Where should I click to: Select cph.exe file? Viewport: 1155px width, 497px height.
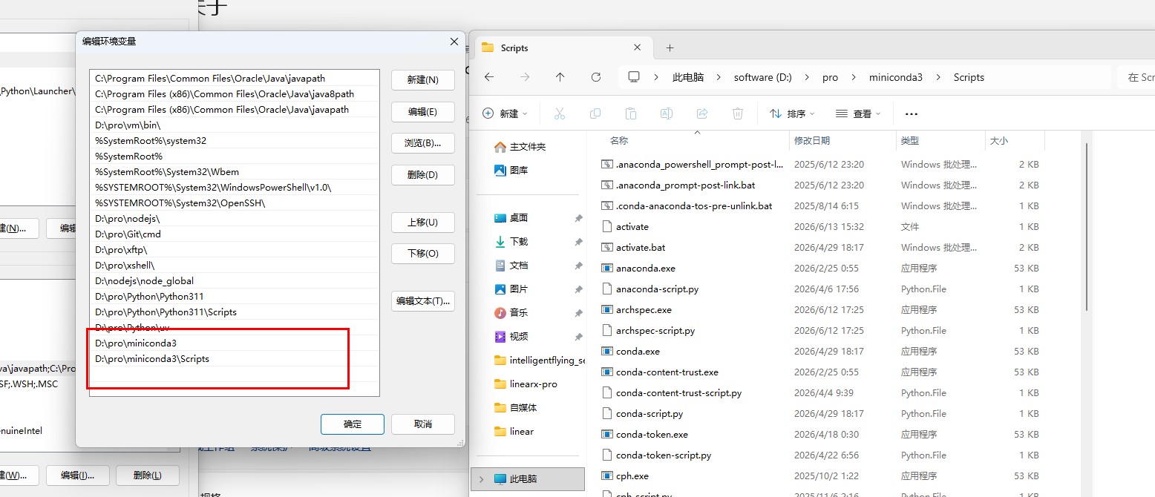tap(632, 476)
